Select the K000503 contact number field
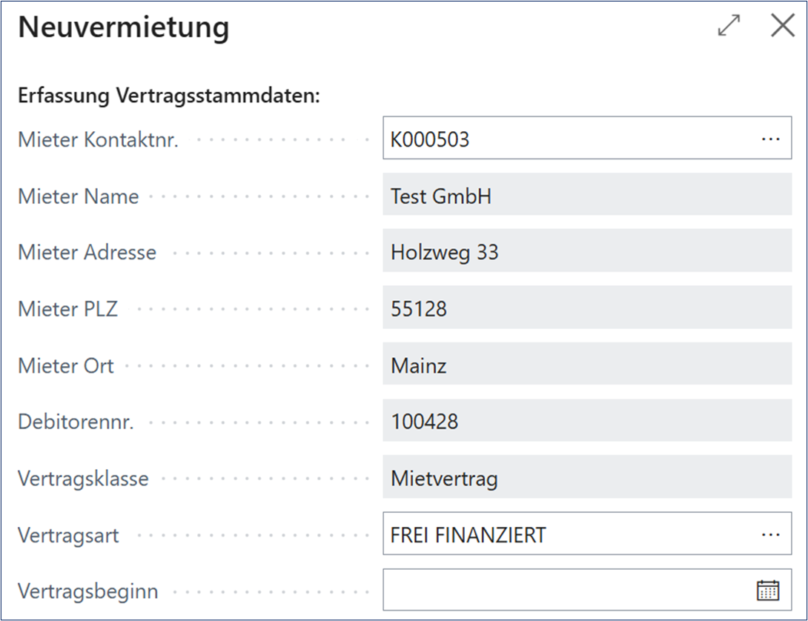This screenshot has height=621, width=808. (519, 139)
